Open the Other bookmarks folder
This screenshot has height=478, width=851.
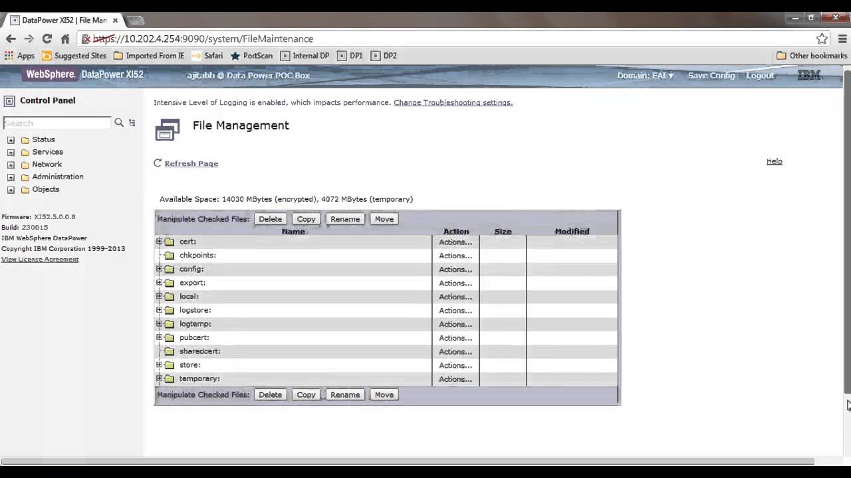812,56
